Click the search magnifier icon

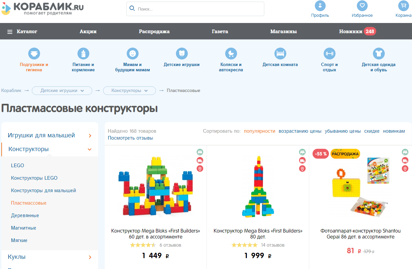point(132,9)
